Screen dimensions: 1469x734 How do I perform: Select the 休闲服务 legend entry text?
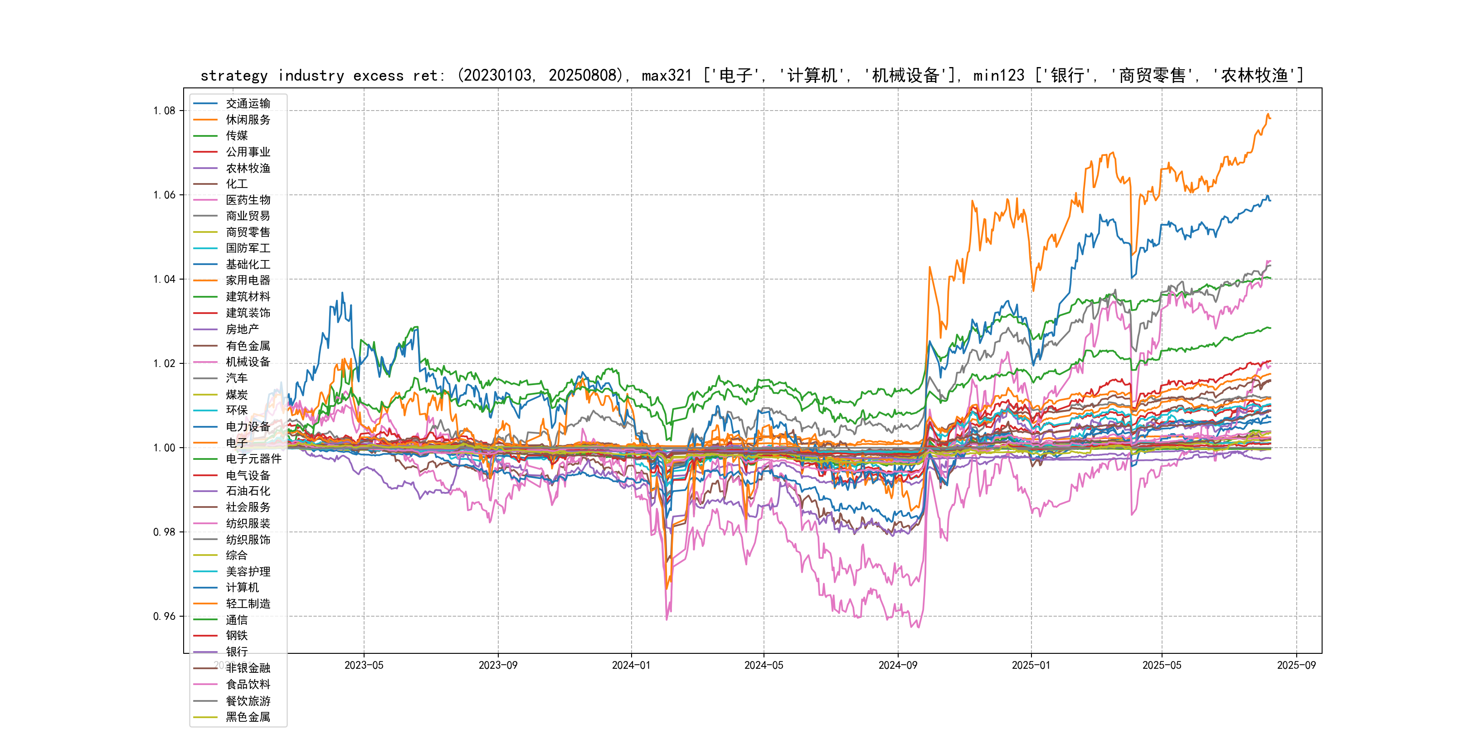pyautogui.click(x=248, y=120)
